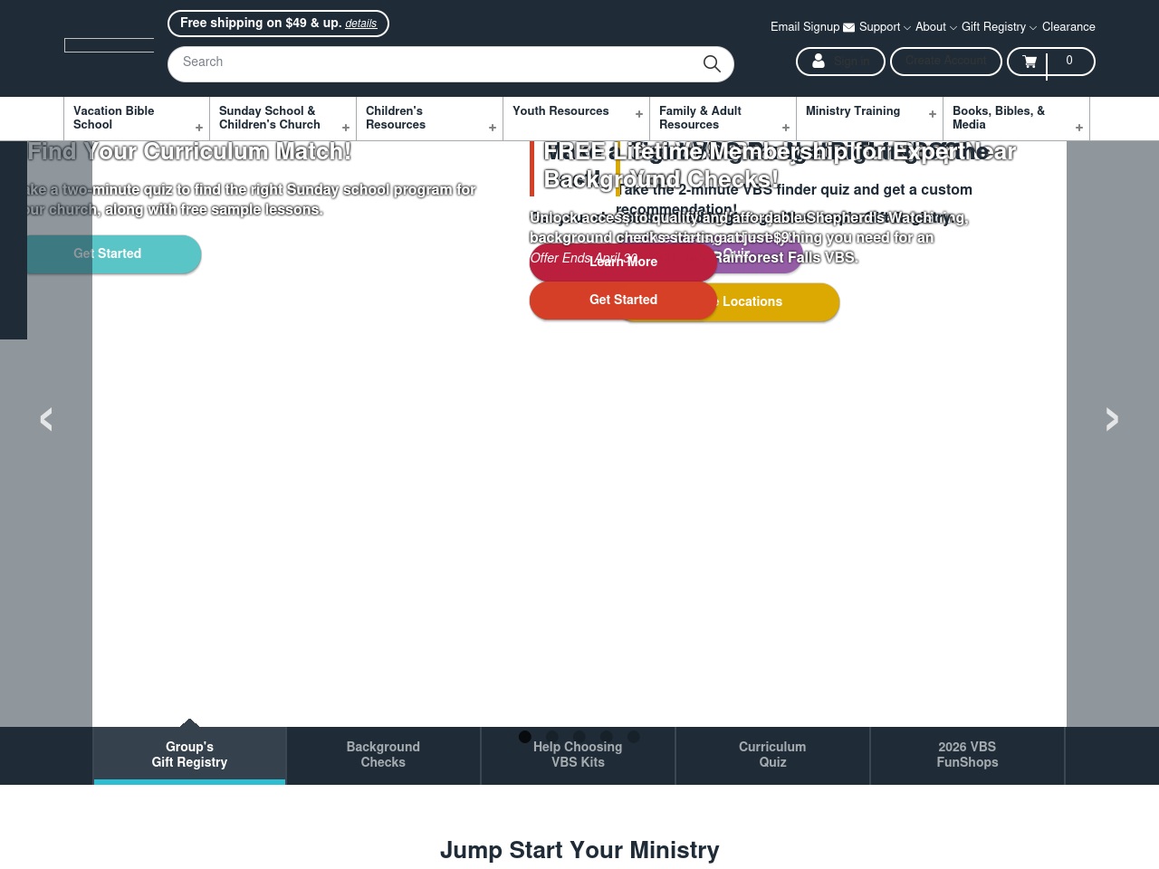Image resolution: width=1159 pixels, height=869 pixels.
Task: Open free shipping details link
Action: tap(360, 24)
